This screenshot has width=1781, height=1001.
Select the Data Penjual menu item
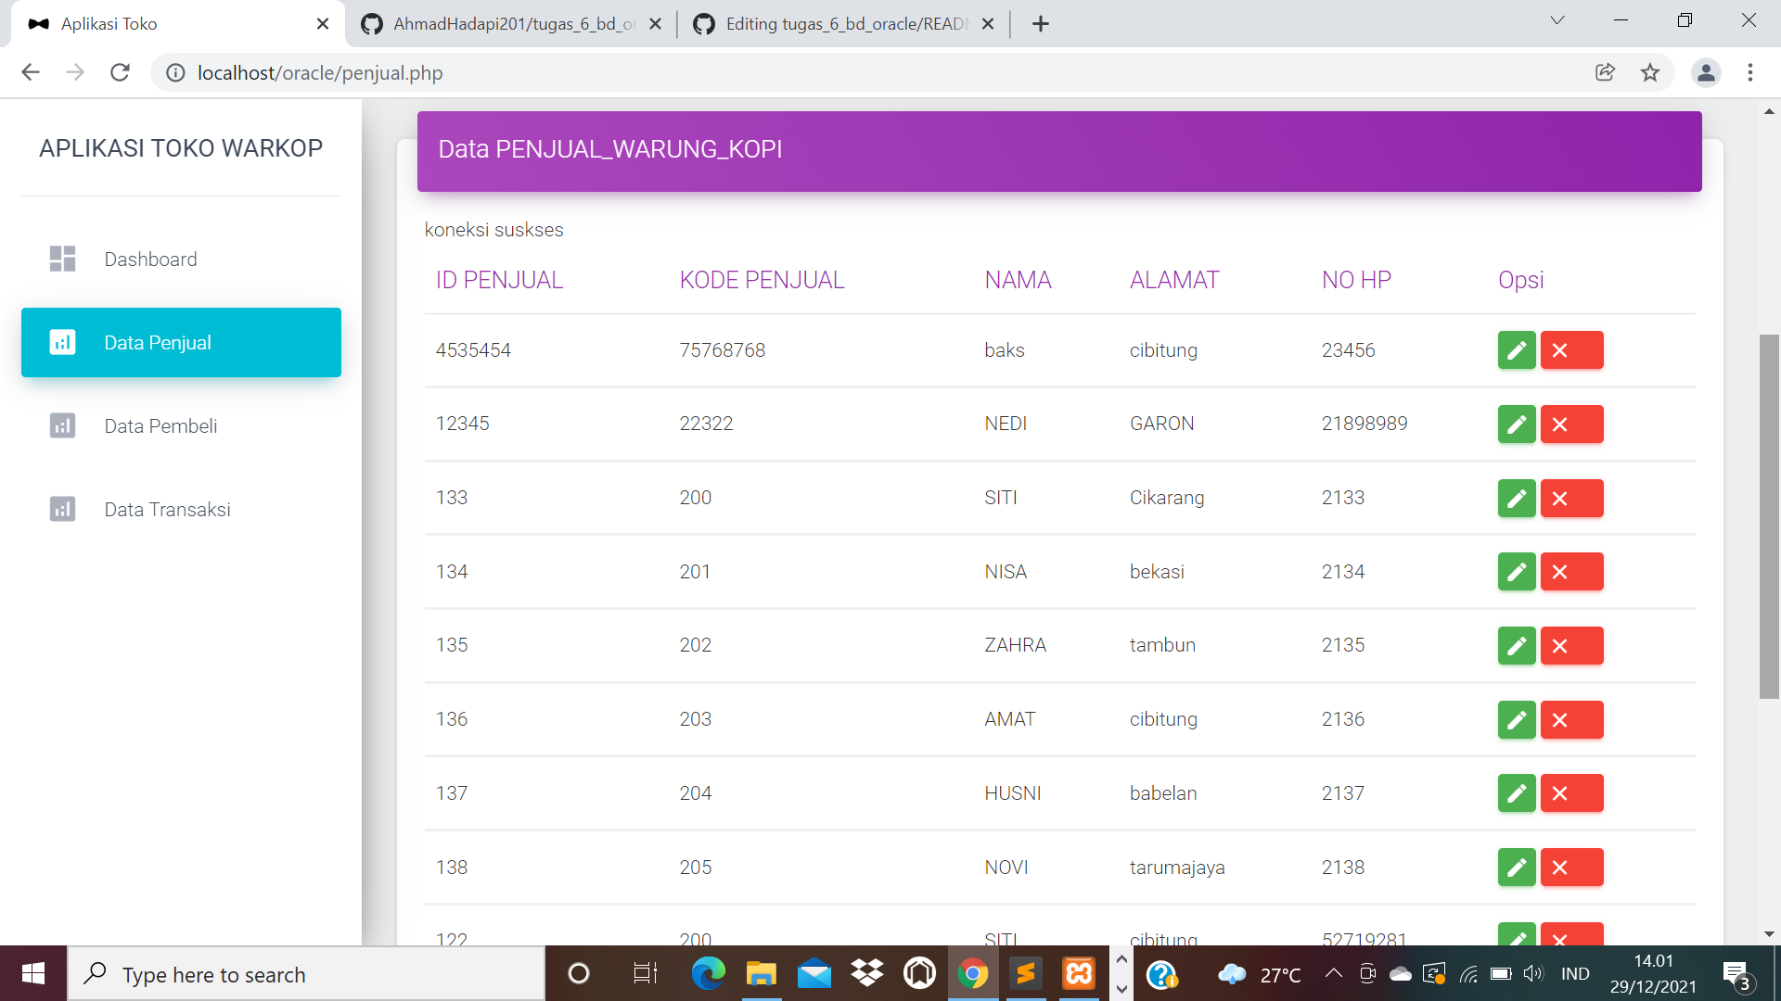(157, 342)
